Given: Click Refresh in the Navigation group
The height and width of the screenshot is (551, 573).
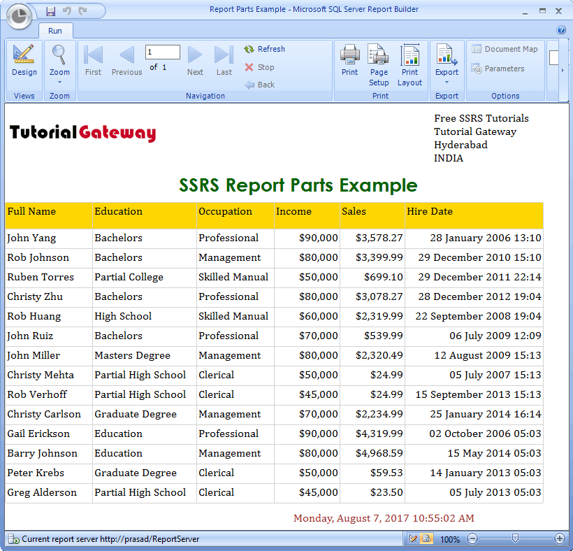Looking at the screenshot, I should pyautogui.click(x=265, y=49).
